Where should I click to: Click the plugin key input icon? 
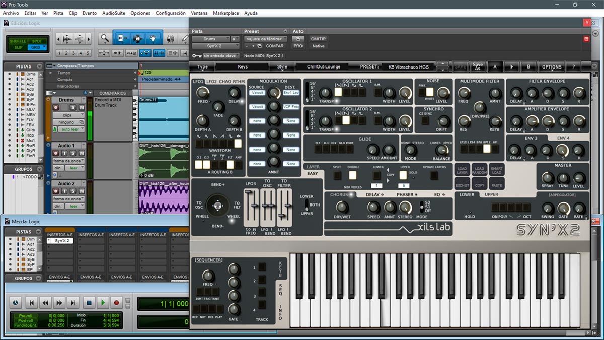pos(197,56)
